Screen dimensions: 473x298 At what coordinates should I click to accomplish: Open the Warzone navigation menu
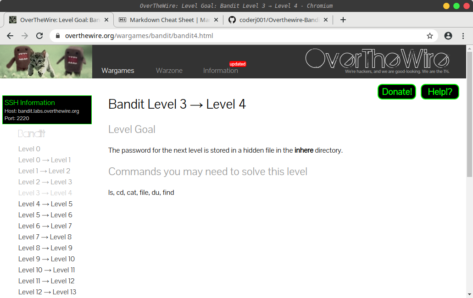[x=169, y=71]
